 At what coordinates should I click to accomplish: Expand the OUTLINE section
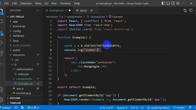click(x=15, y=98)
